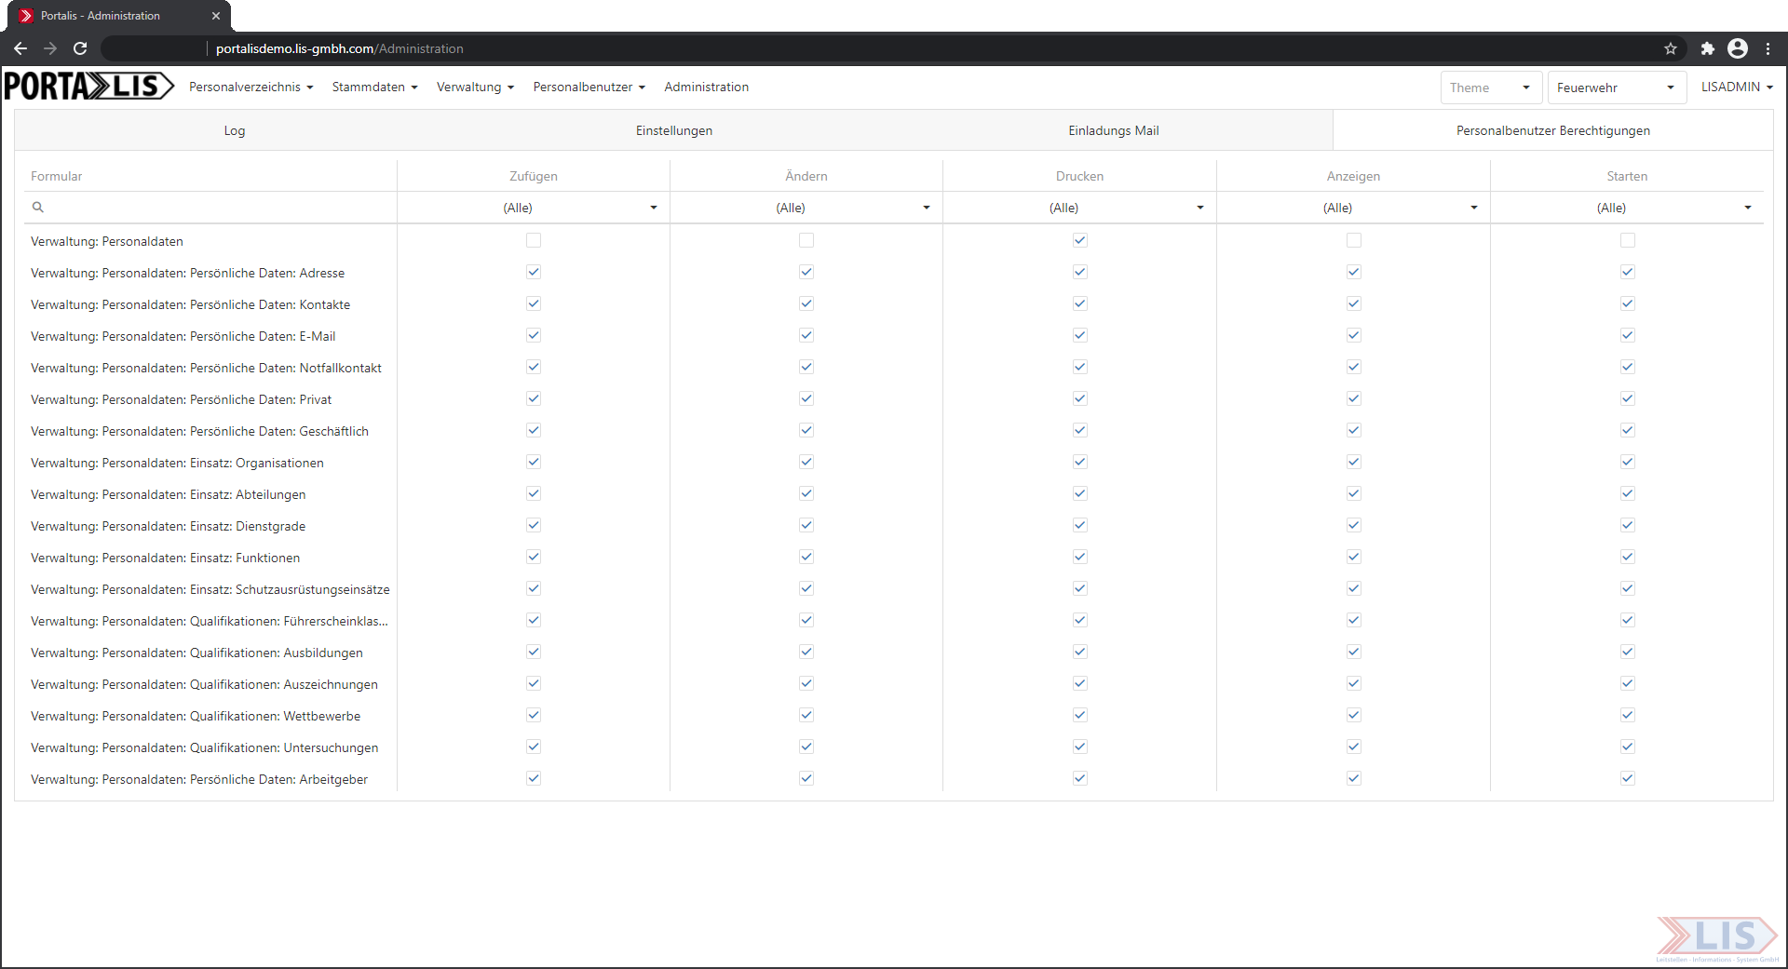Click the browser back arrow
Image resolution: width=1788 pixels, height=969 pixels.
tap(20, 48)
